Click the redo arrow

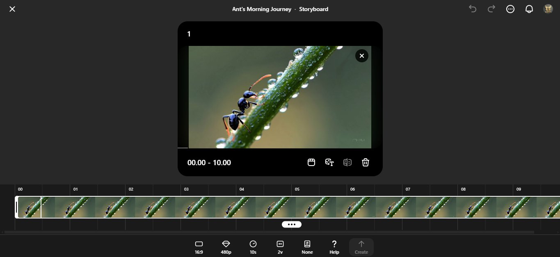(x=491, y=9)
